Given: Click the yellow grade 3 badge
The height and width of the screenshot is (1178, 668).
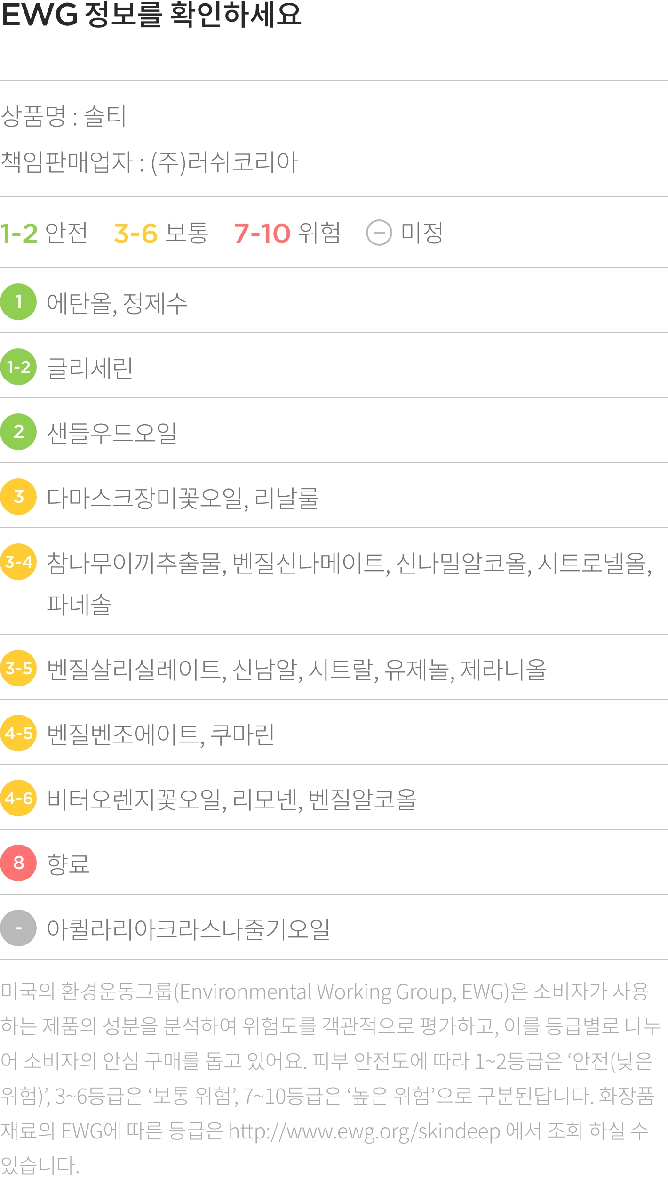Looking at the screenshot, I should pos(18,497).
